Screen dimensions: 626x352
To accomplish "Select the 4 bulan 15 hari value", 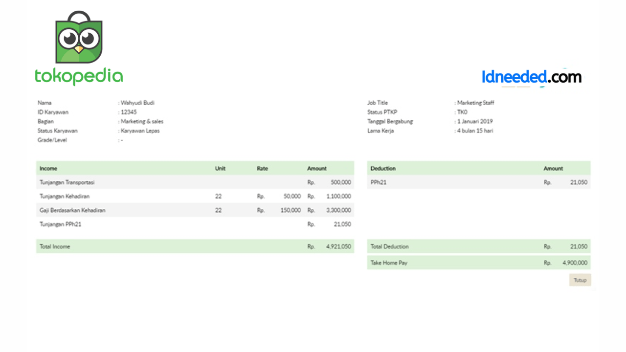I will (x=475, y=131).
